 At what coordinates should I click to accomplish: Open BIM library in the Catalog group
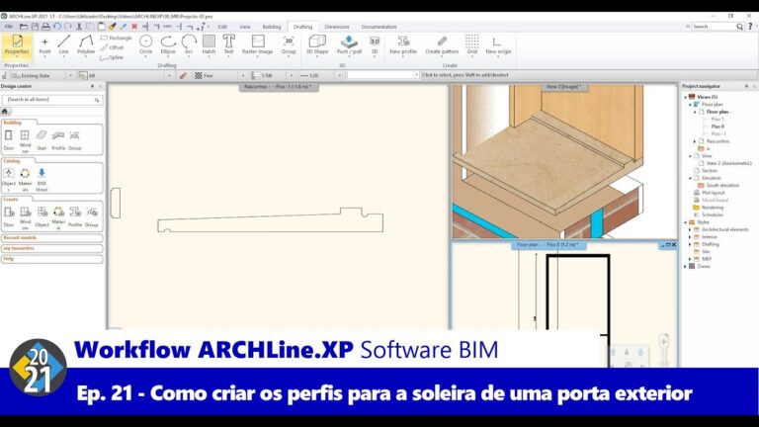point(42,179)
